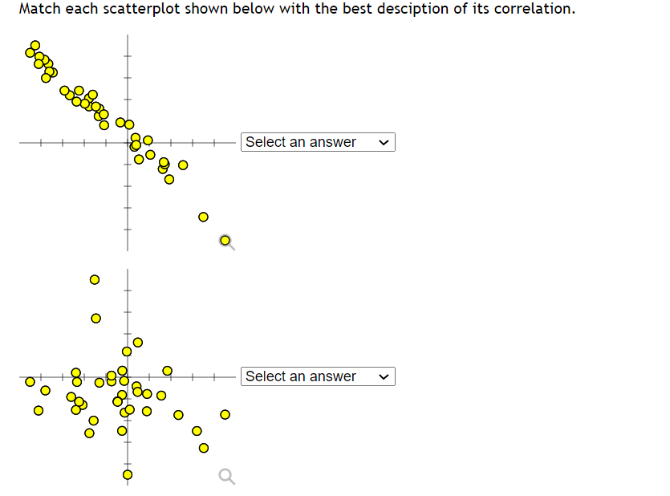Viewport: 670px width, 496px height.
Task: Click the topmost-left yellow point in the first scatterplot
Action: point(34,46)
